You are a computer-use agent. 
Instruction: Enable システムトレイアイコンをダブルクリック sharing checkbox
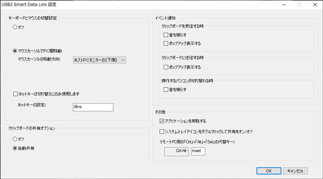[162, 131]
